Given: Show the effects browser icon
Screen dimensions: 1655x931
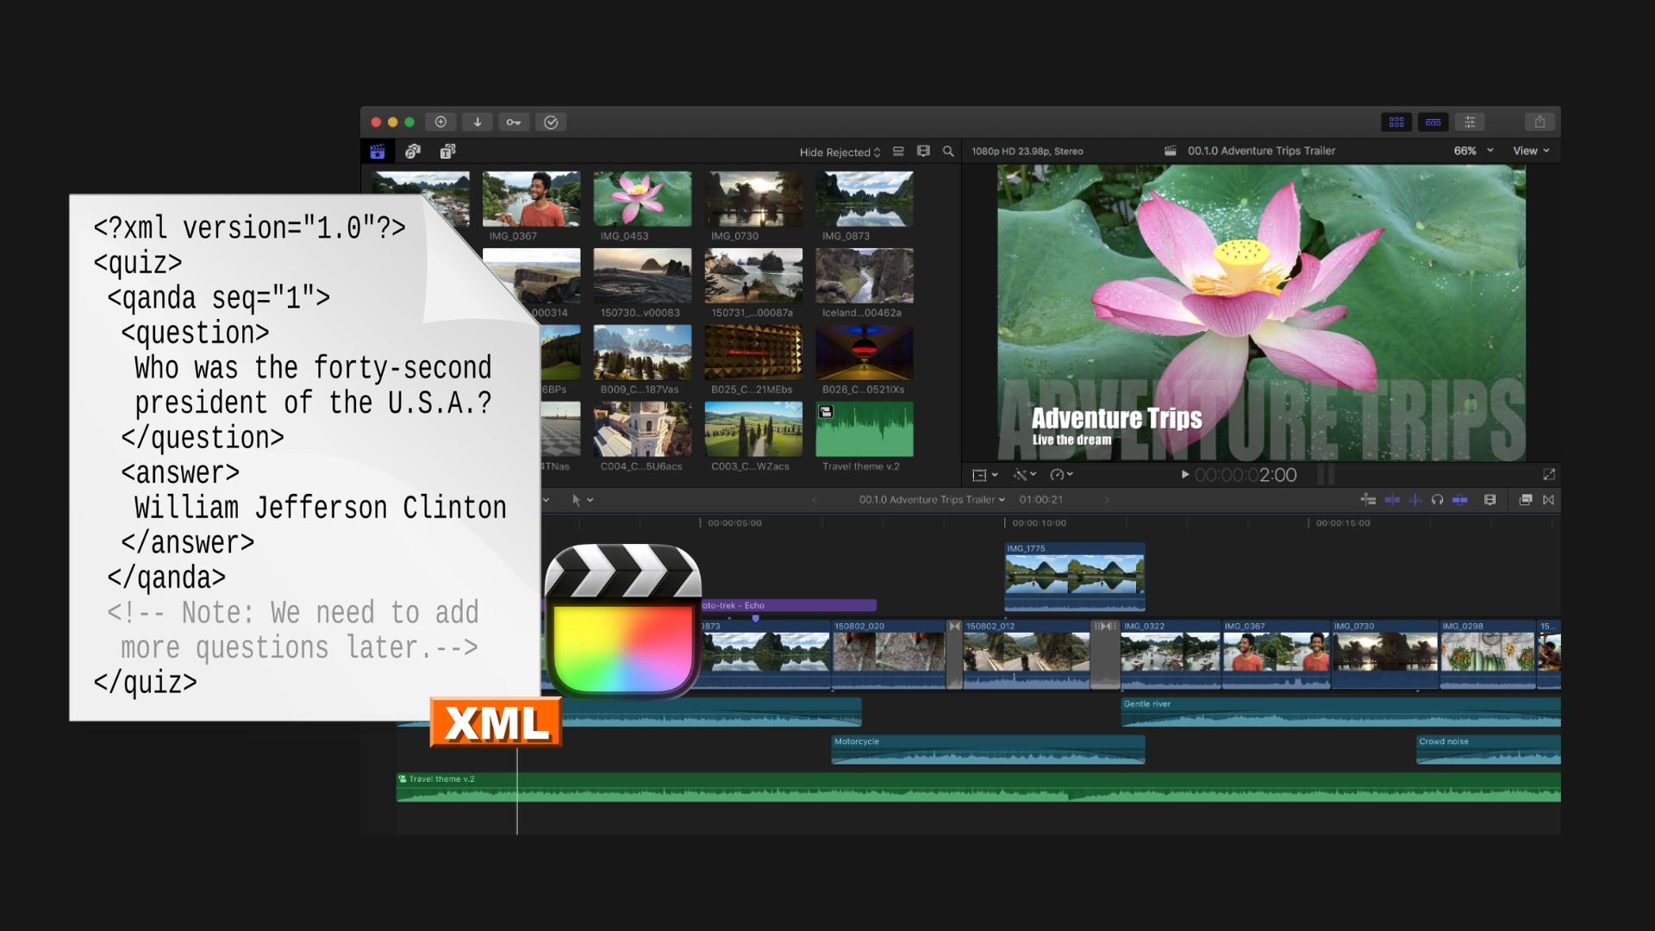Looking at the screenshot, I should (x=1526, y=500).
